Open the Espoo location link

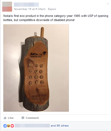(52, 9)
